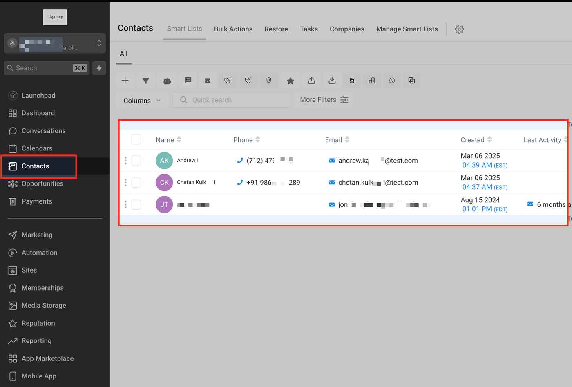Image resolution: width=572 pixels, height=387 pixels.
Task: Click the add contact plus icon
Action: [125, 81]
